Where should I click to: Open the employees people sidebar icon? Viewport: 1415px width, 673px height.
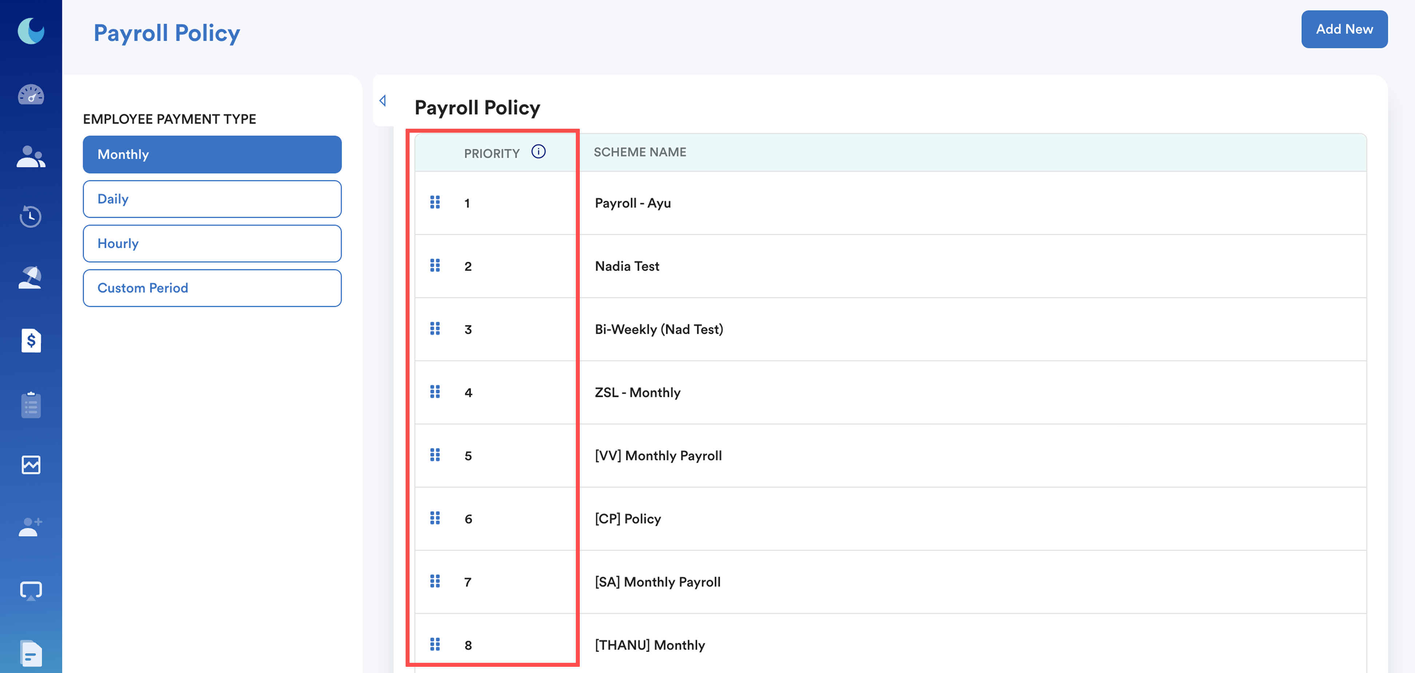31,156
